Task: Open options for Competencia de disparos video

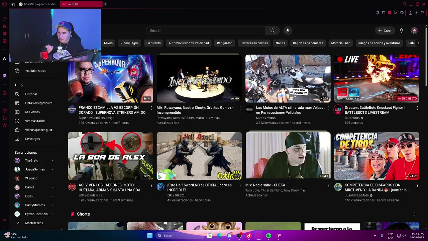Action: [x=417, y=185]
